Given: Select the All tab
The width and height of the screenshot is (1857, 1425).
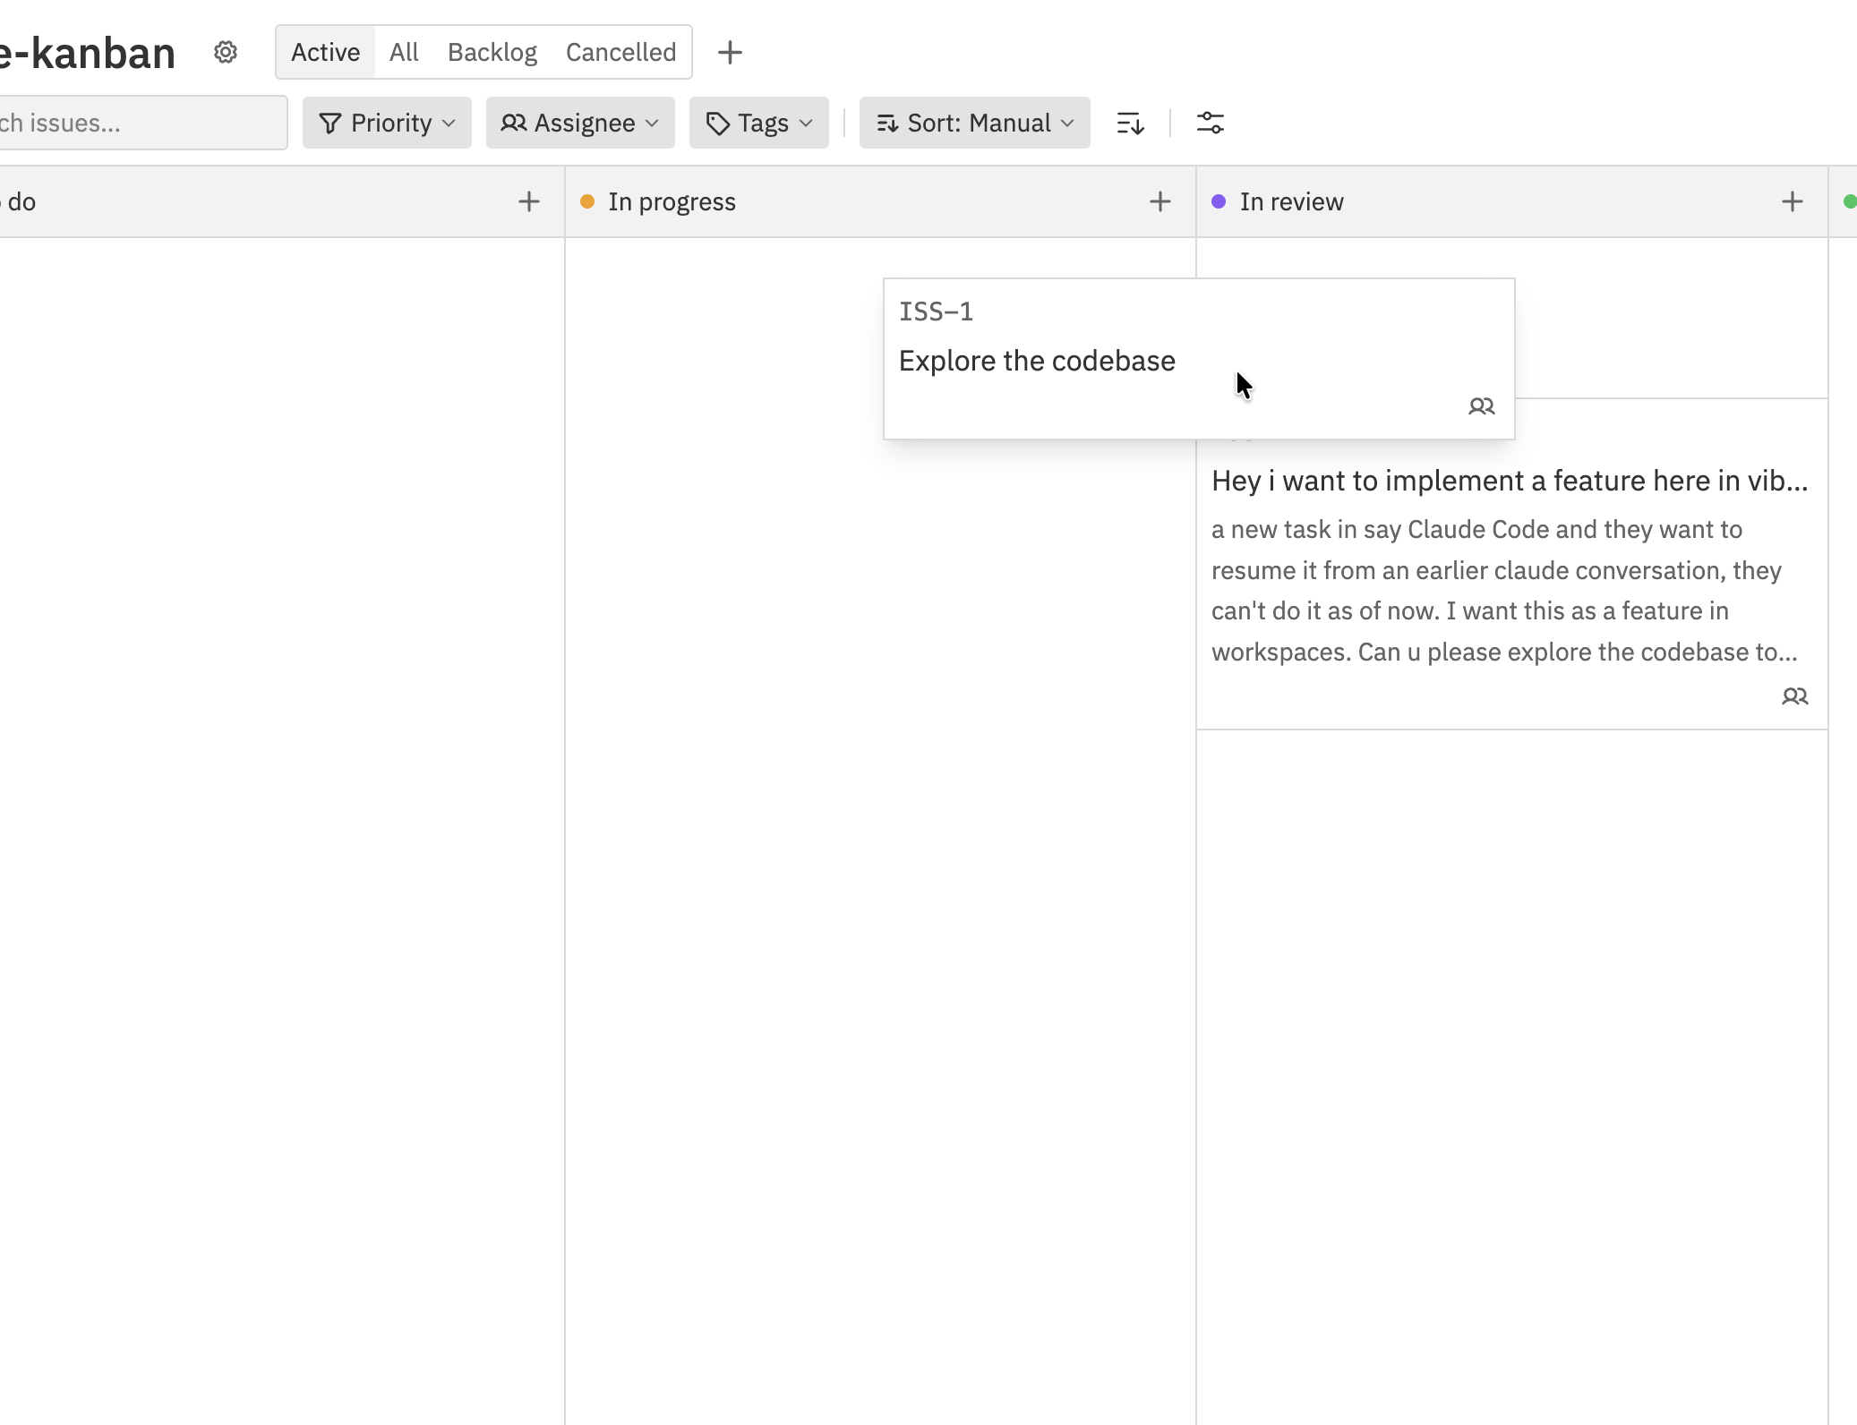Looking at the screenshot, I should [x=404, y=52].
